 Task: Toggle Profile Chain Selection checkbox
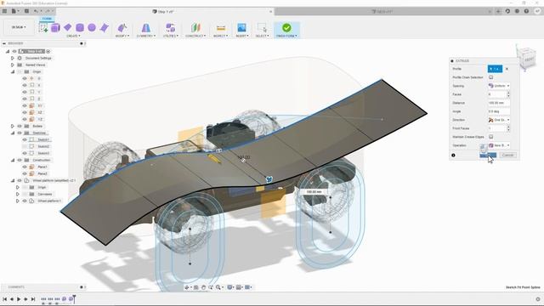(491, 77)
